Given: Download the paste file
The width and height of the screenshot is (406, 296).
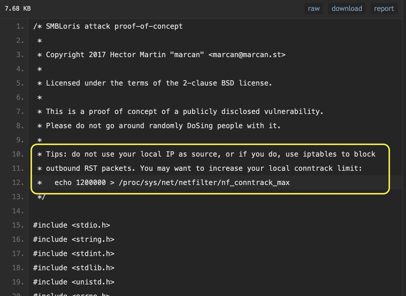Looking at the screenshot, I should coord(347,9).
